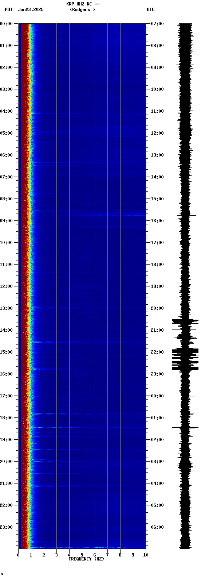The width and height of the screenshot is (201, 578).
Task: Click the FREQUENCY (HZ) axis label
Action: coord(86,559)
